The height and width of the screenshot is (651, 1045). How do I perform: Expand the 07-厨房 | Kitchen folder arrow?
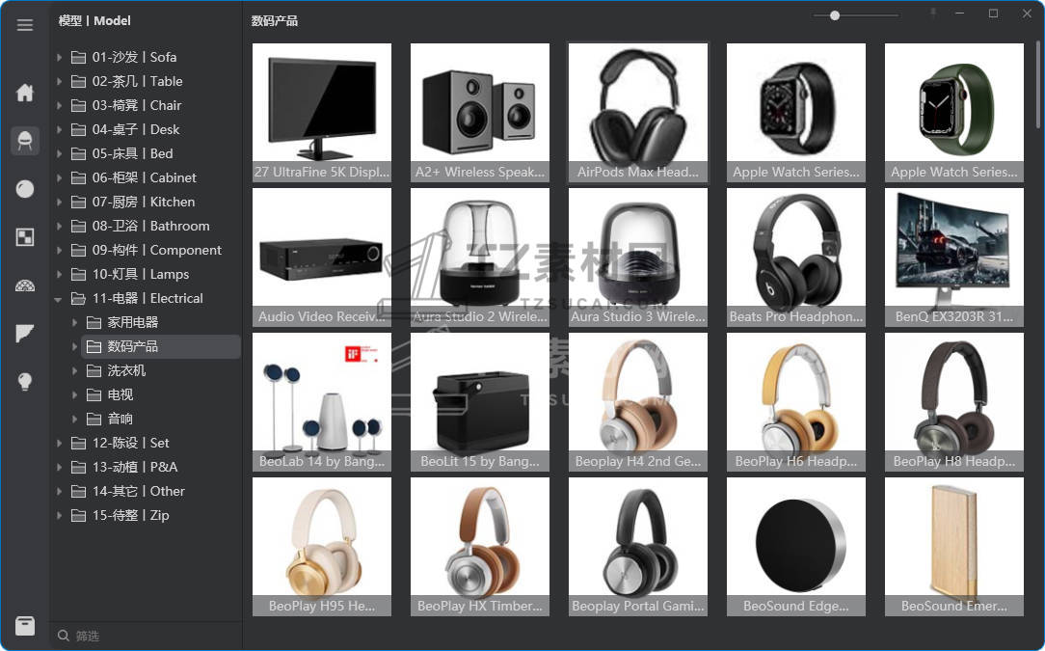click(x=60, y=203)
